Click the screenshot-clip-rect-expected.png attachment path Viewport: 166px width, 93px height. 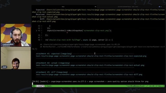(91, 56)
